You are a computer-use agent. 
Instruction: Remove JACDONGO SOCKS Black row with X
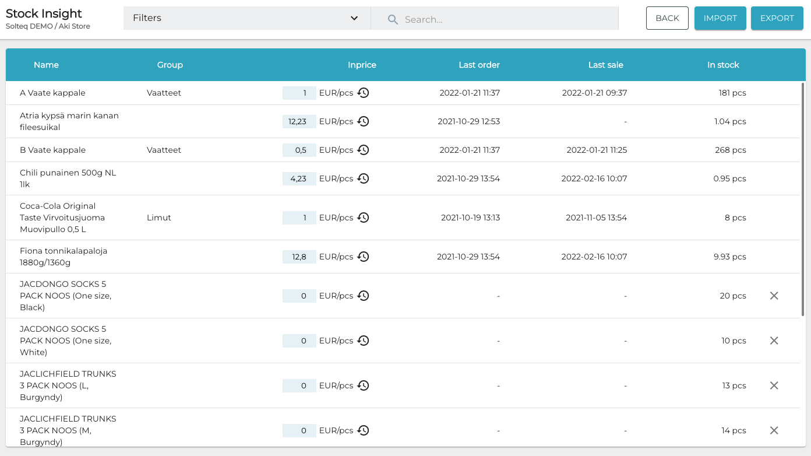click(774, 296)
